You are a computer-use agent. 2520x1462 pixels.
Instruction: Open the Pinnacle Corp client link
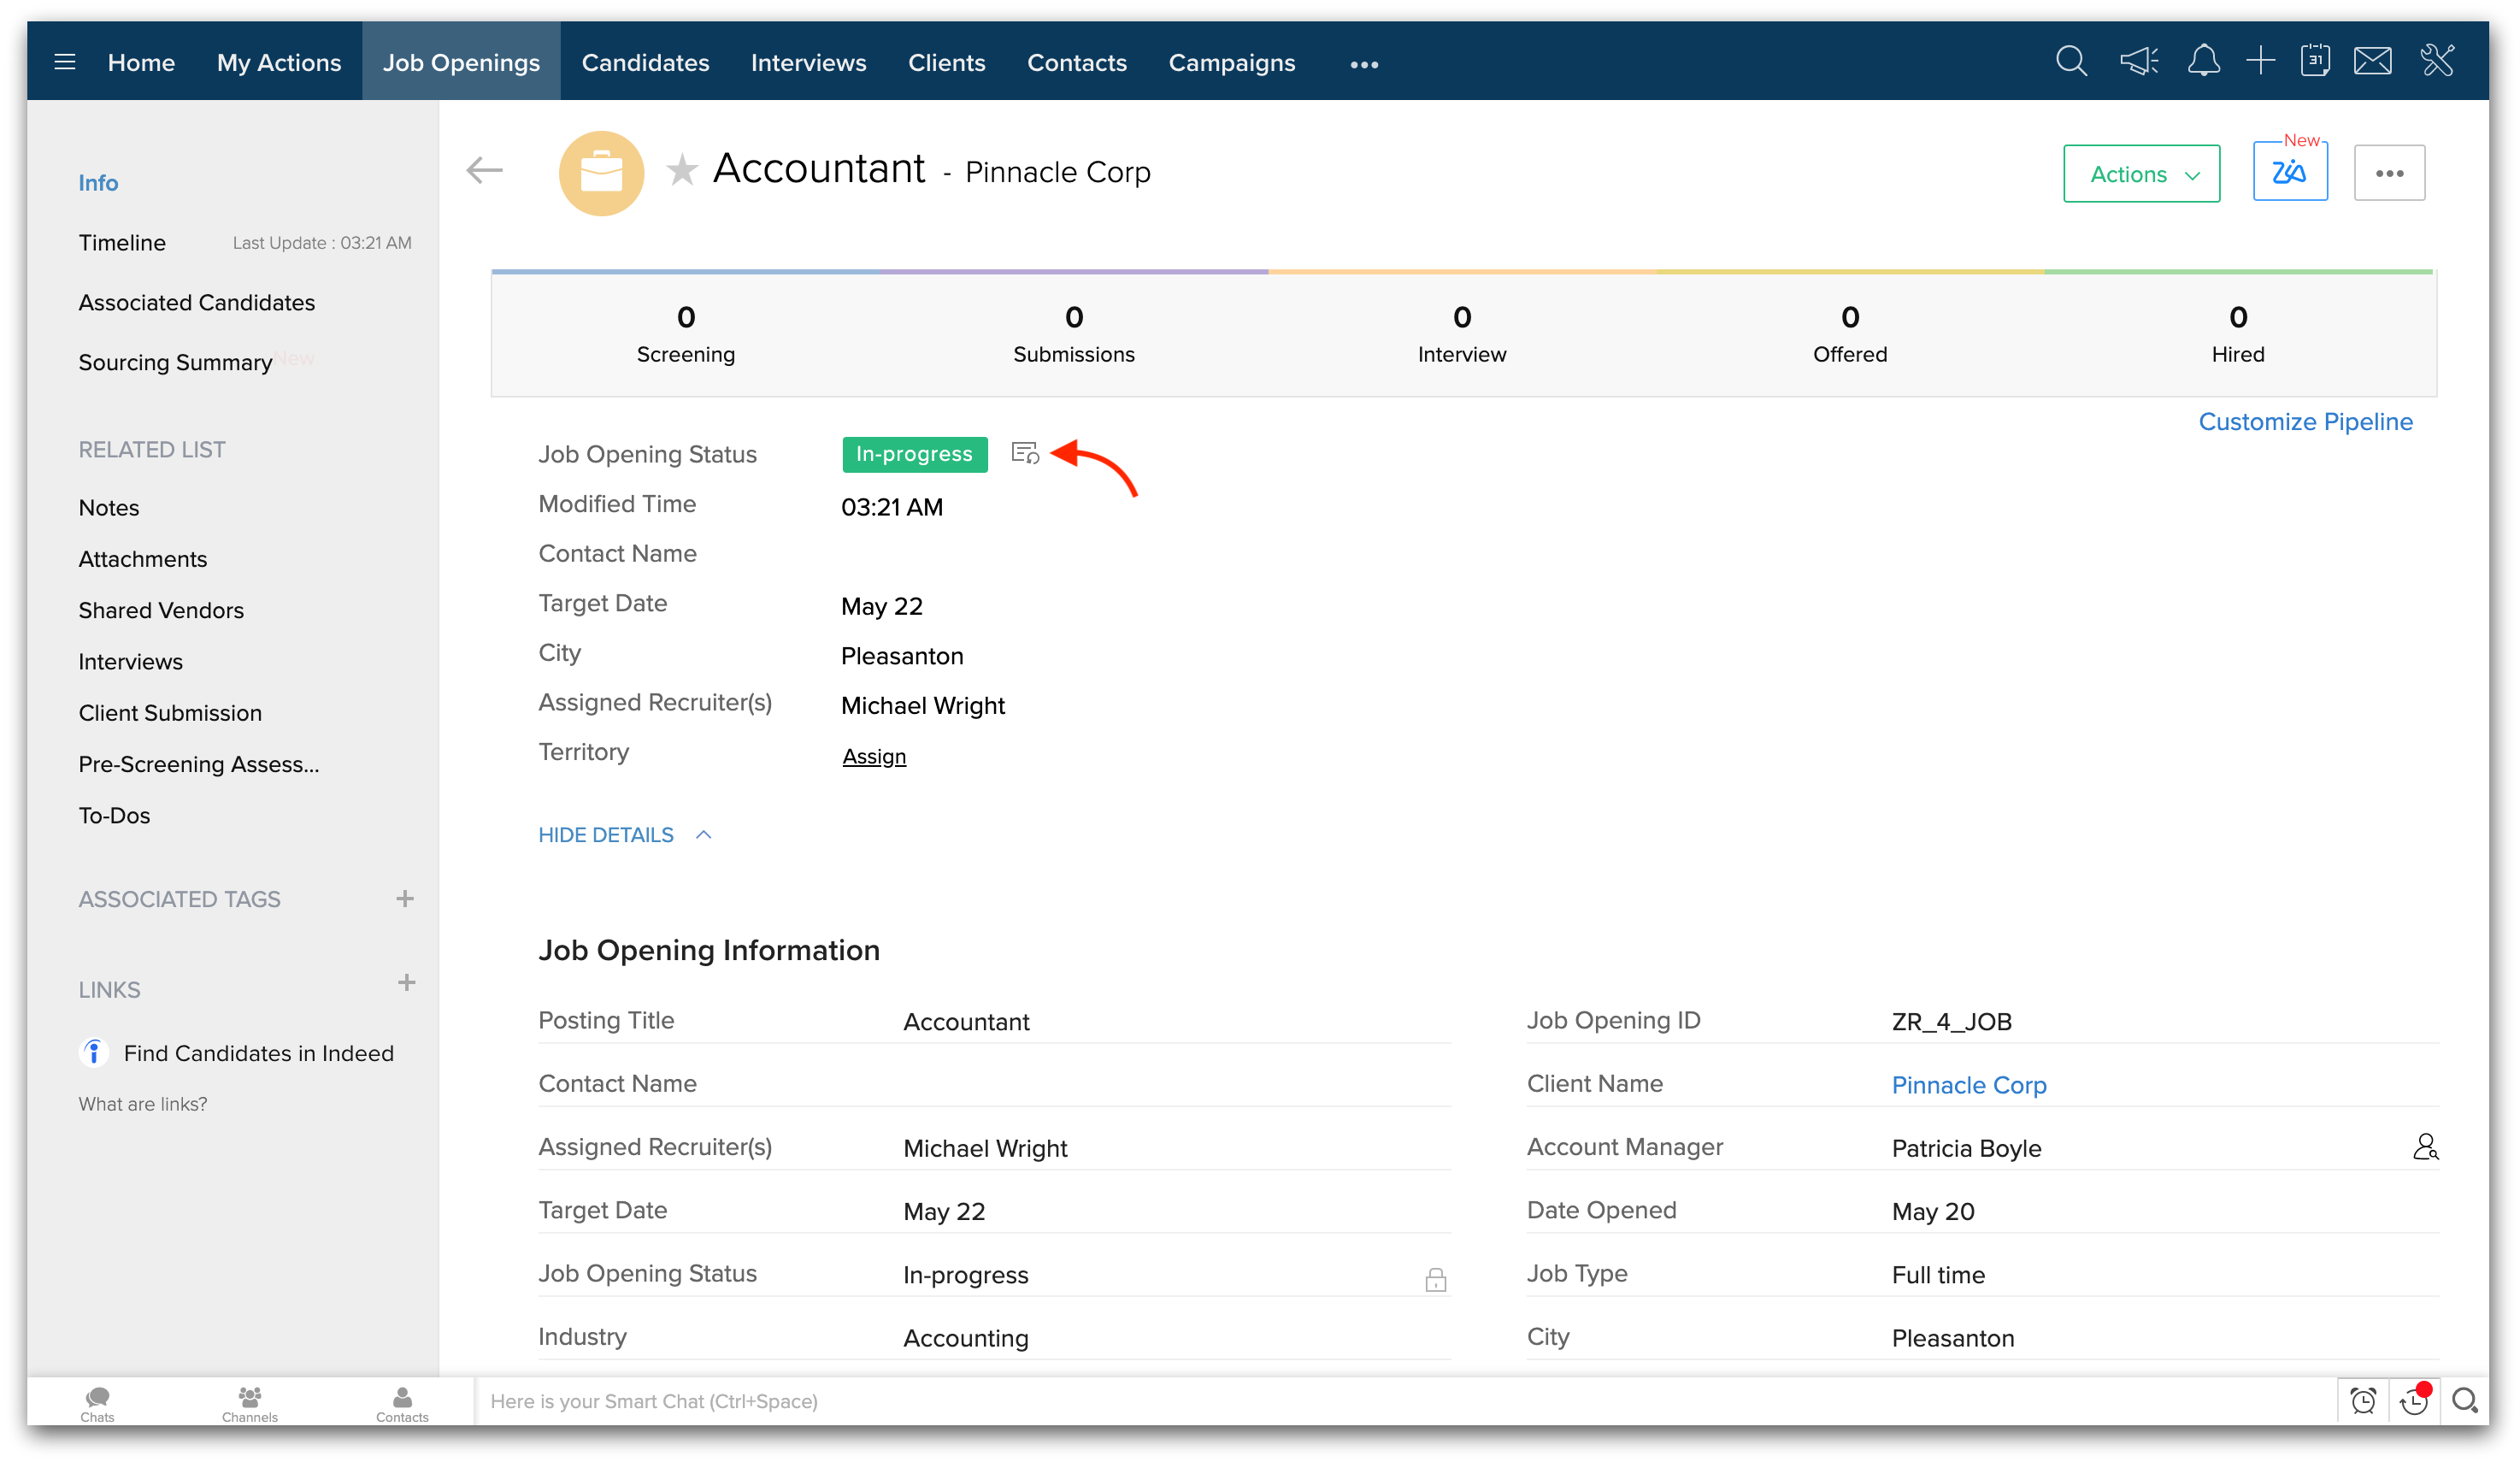pyautogui.click(x=1968, y=1085)
